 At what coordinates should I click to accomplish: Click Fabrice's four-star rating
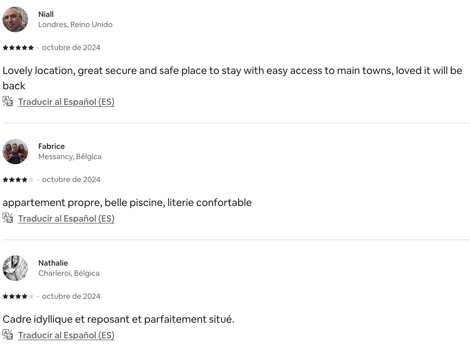coord(18,180)
